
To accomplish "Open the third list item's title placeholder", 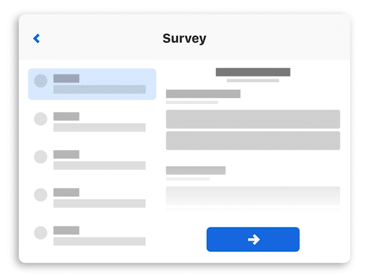I will [x=66, y=154].
